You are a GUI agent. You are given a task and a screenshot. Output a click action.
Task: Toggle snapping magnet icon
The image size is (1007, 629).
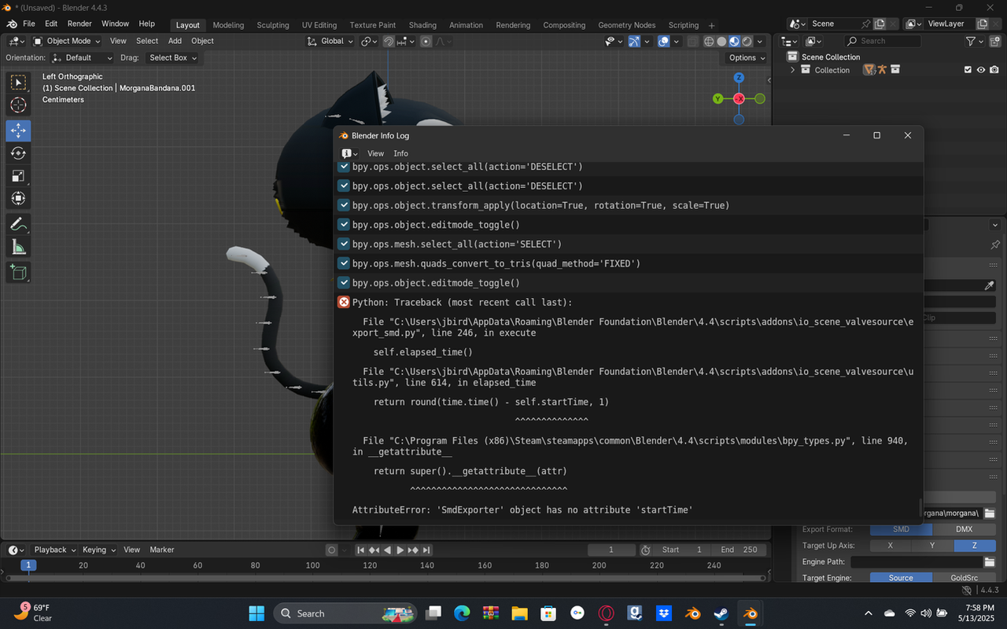pyautogui.click(x=389, y=41)
